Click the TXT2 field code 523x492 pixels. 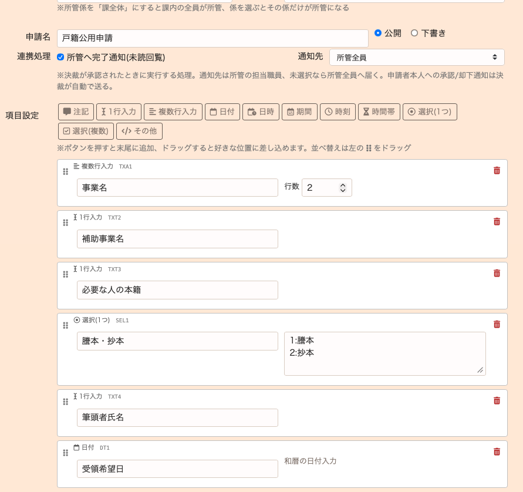pyautogui.click(x=114, y=217)
